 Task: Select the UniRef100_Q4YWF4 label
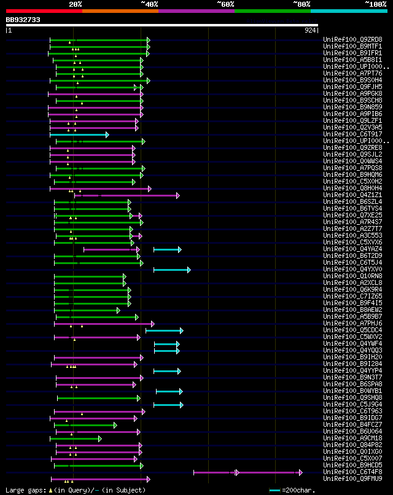[x=352, y=343]
